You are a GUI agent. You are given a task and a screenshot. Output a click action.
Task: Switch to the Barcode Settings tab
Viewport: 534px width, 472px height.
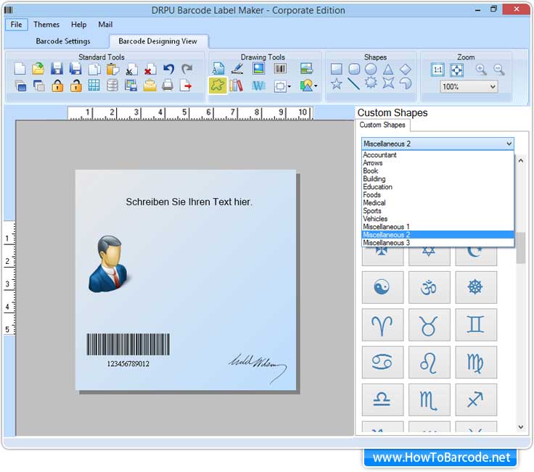click(63, 41)
